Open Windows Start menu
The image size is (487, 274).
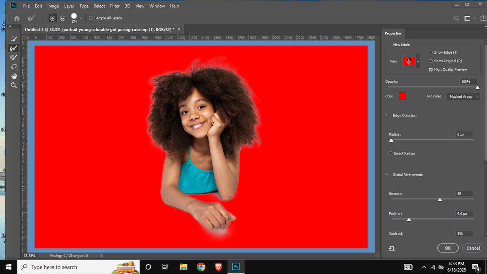(8, 267)
